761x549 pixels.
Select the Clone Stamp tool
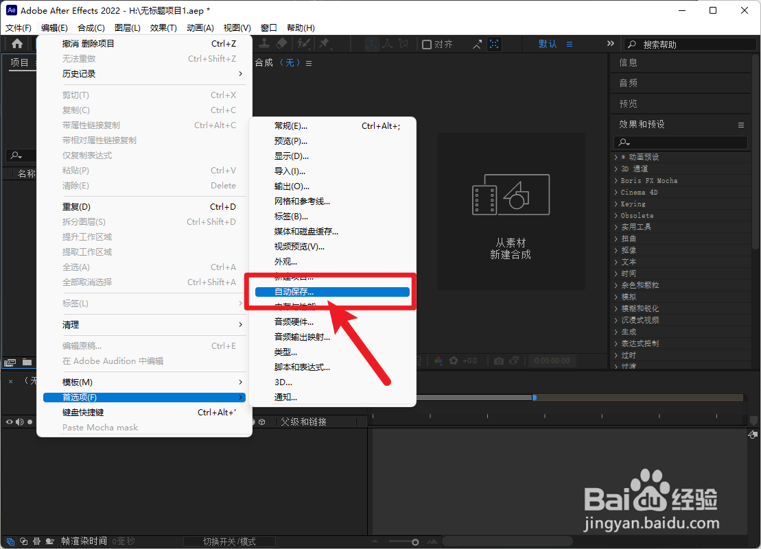pyautogui.click(x=264, y=44)
